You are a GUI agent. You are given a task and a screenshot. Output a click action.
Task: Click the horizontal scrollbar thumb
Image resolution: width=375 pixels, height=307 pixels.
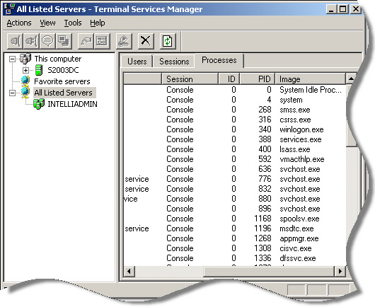pyautogui.click(x=269, y=271)
